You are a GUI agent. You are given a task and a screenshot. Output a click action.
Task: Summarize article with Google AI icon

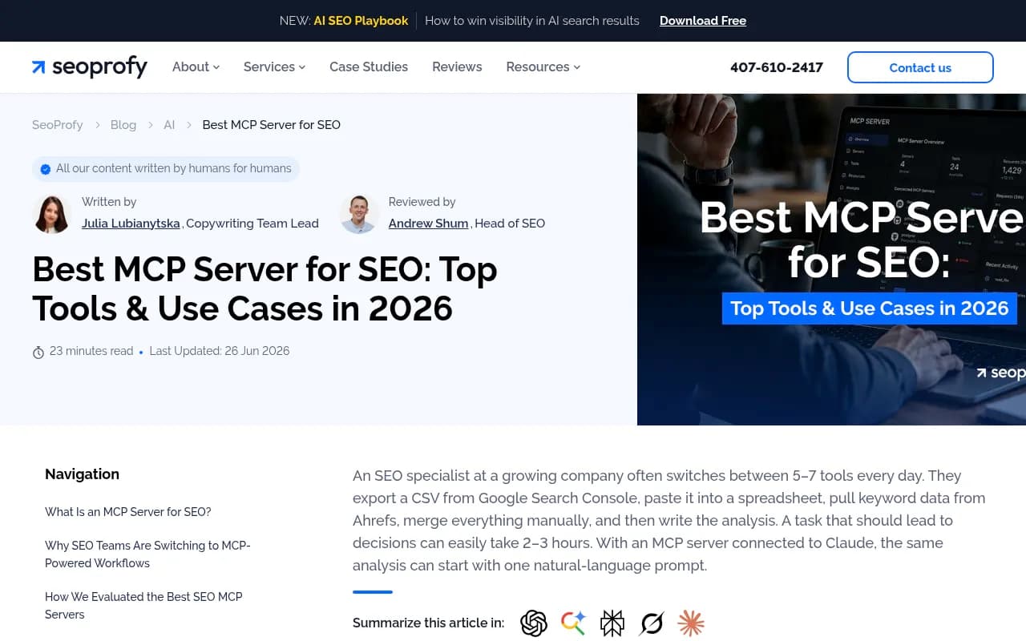(573, 623)
